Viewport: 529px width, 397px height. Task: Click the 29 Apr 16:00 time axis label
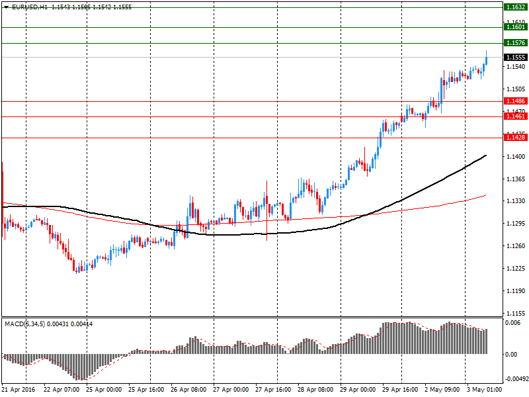coord(401,390)
